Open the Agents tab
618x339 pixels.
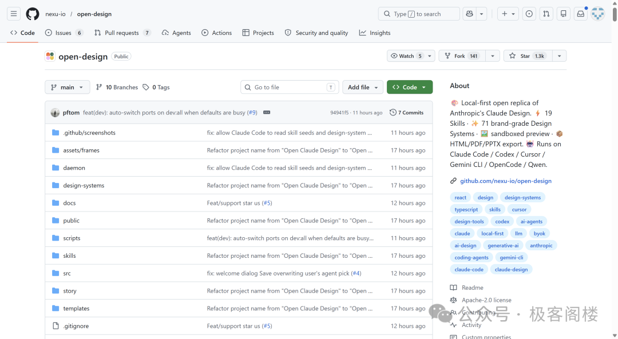point(176,33)
